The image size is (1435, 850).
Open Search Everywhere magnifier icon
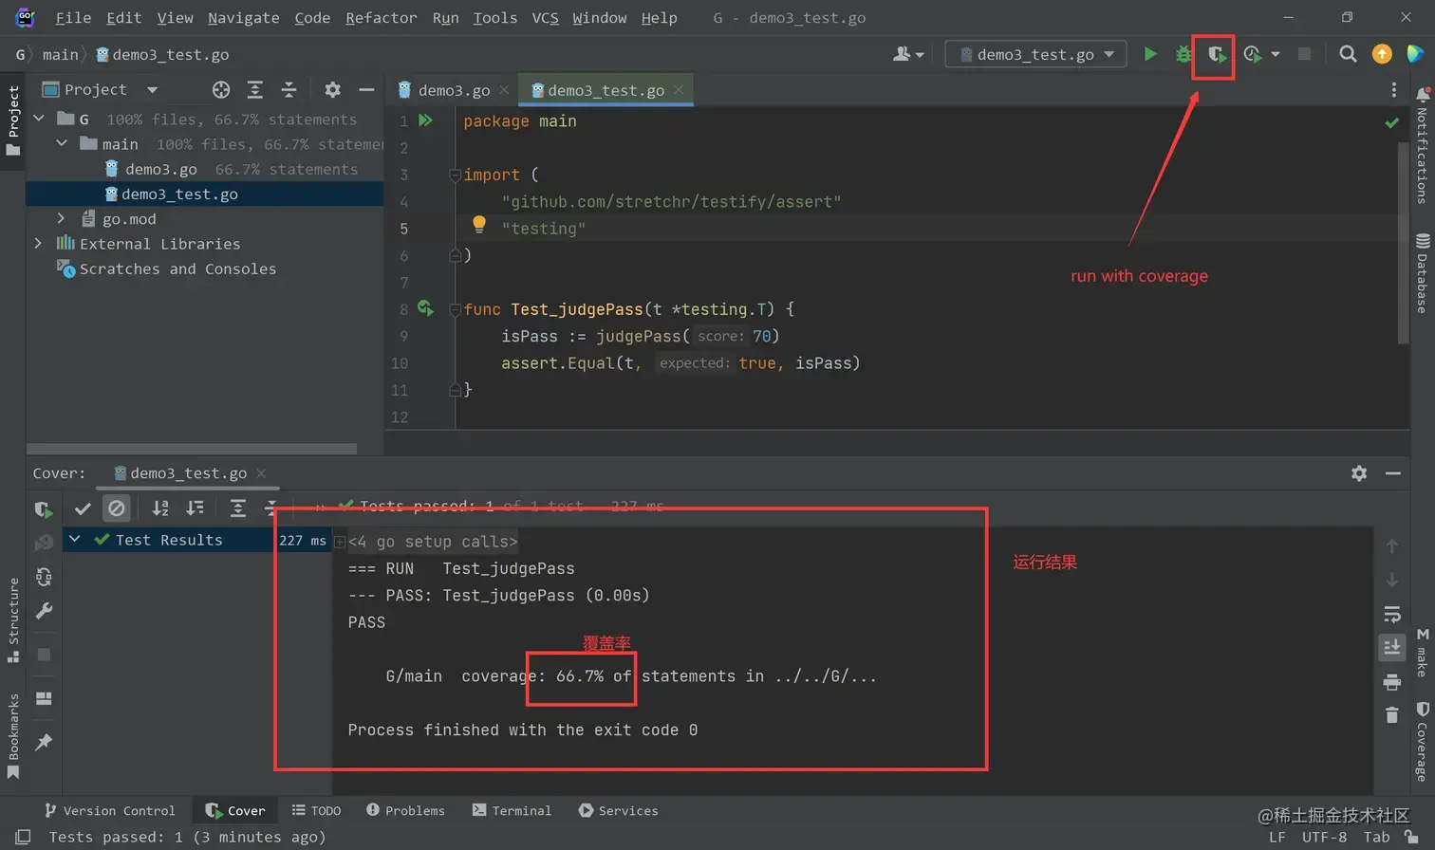tap(1348, 54)
